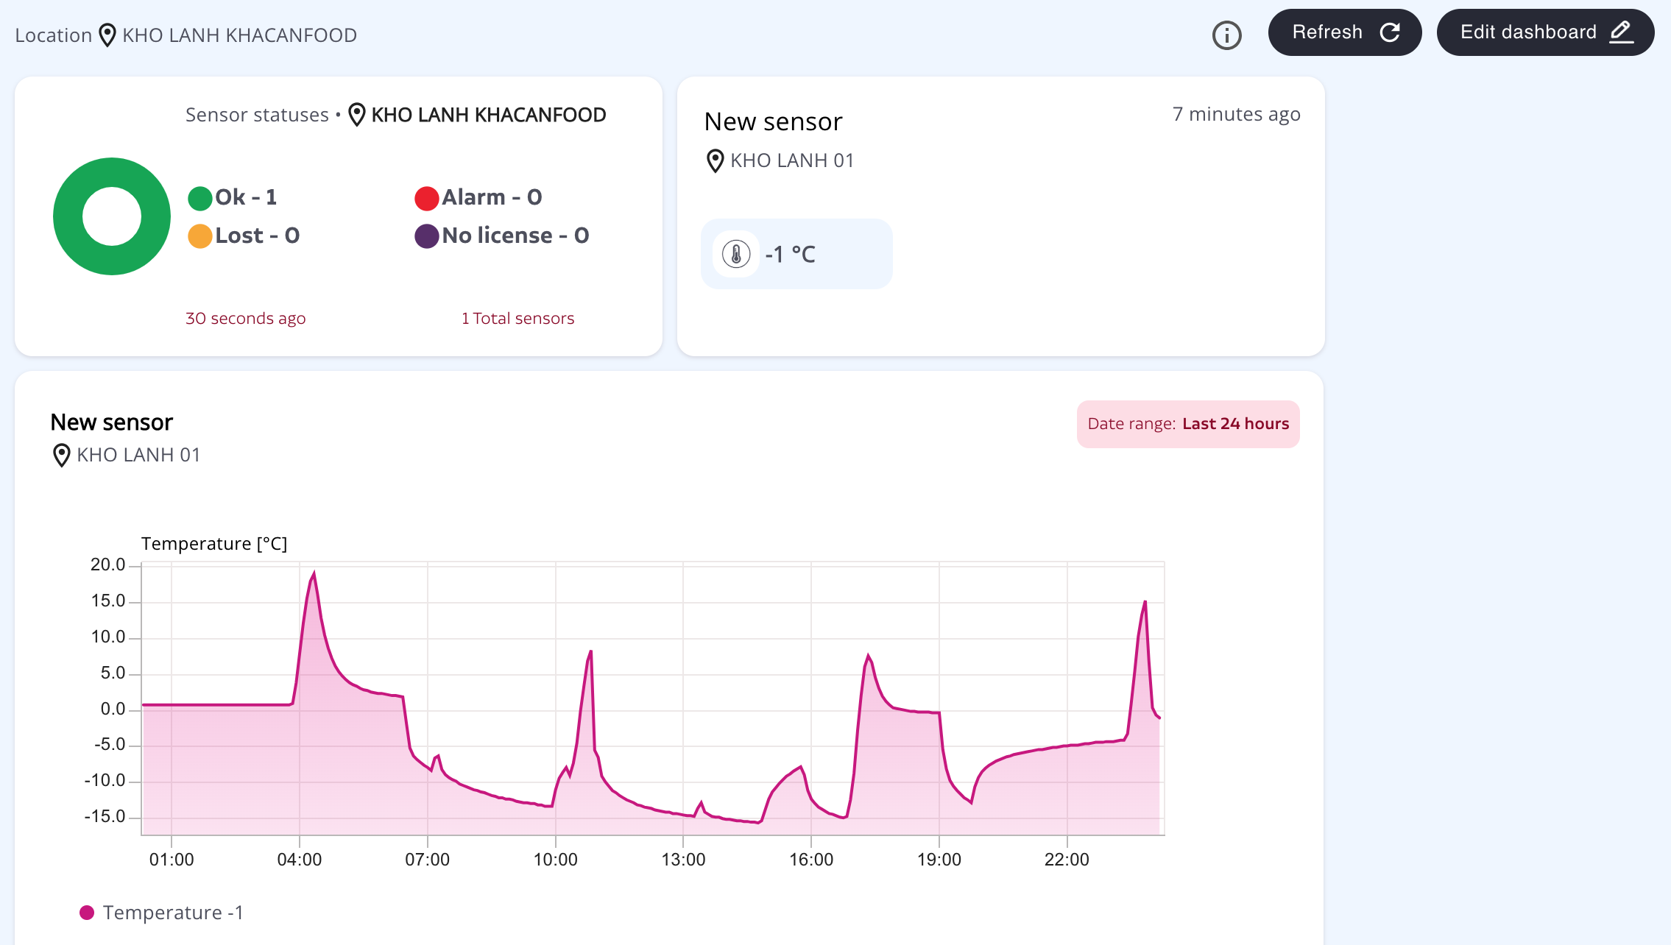Click the 13:00 x-axis label
Viewport: 1671px width, 945px height.
[683, 860]
